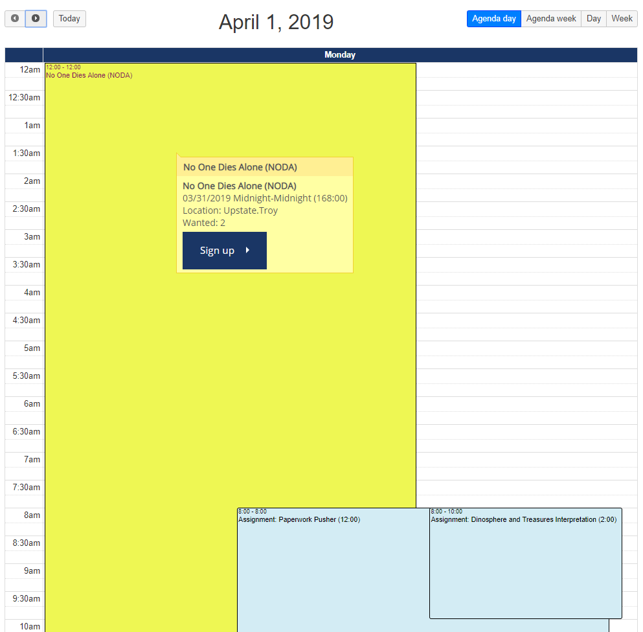Select the Day view tab
Image resolution: width=643 pixels, height=632 pixels.
point(593,19)
